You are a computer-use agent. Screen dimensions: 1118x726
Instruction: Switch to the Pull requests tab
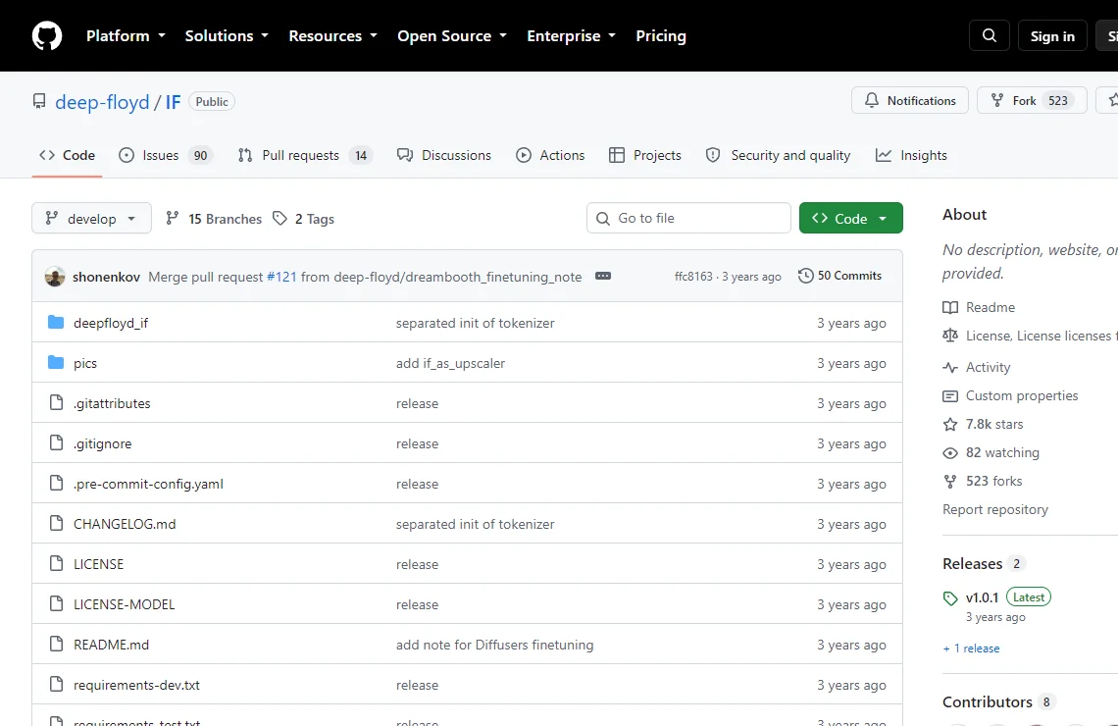(305, 155)
